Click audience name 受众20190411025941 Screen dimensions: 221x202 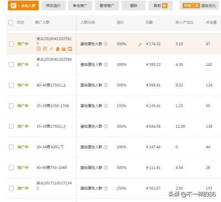pos(54,62)
